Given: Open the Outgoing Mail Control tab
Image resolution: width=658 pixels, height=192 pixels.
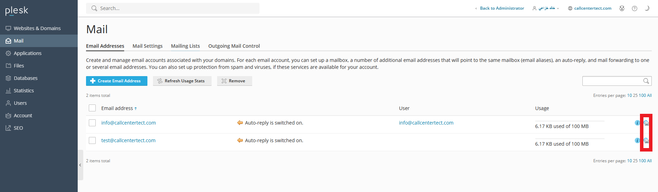Looking at the screenshot, I should 234,46.
